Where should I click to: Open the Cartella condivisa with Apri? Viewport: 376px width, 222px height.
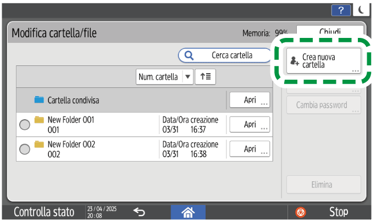tap(250, 99)
